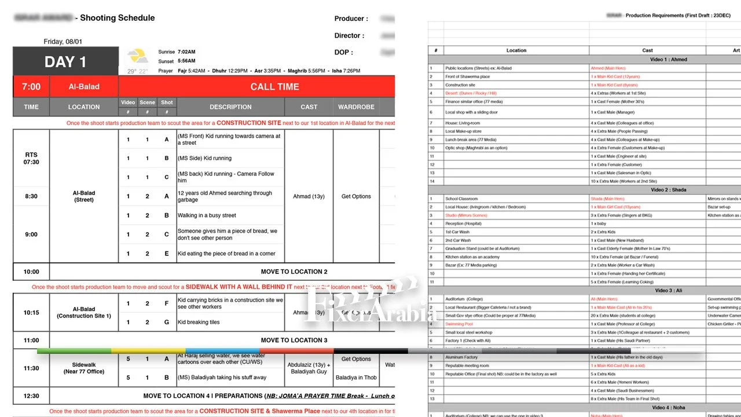Select the '9:00' time cell
This screenshot has height=417, width=741.
coord(31,235)
